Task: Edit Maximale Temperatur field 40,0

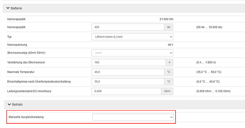Action: click(x=128, y=72)
